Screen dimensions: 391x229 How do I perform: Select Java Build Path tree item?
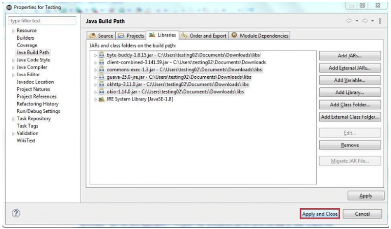pos(33,52)
